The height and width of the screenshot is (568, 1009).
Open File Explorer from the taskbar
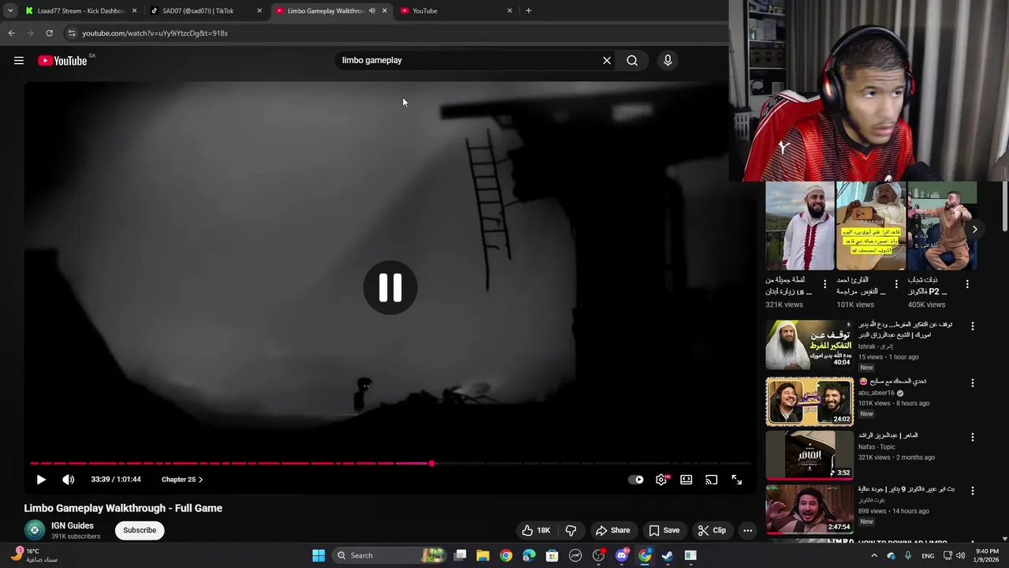(x=482, y=555)
